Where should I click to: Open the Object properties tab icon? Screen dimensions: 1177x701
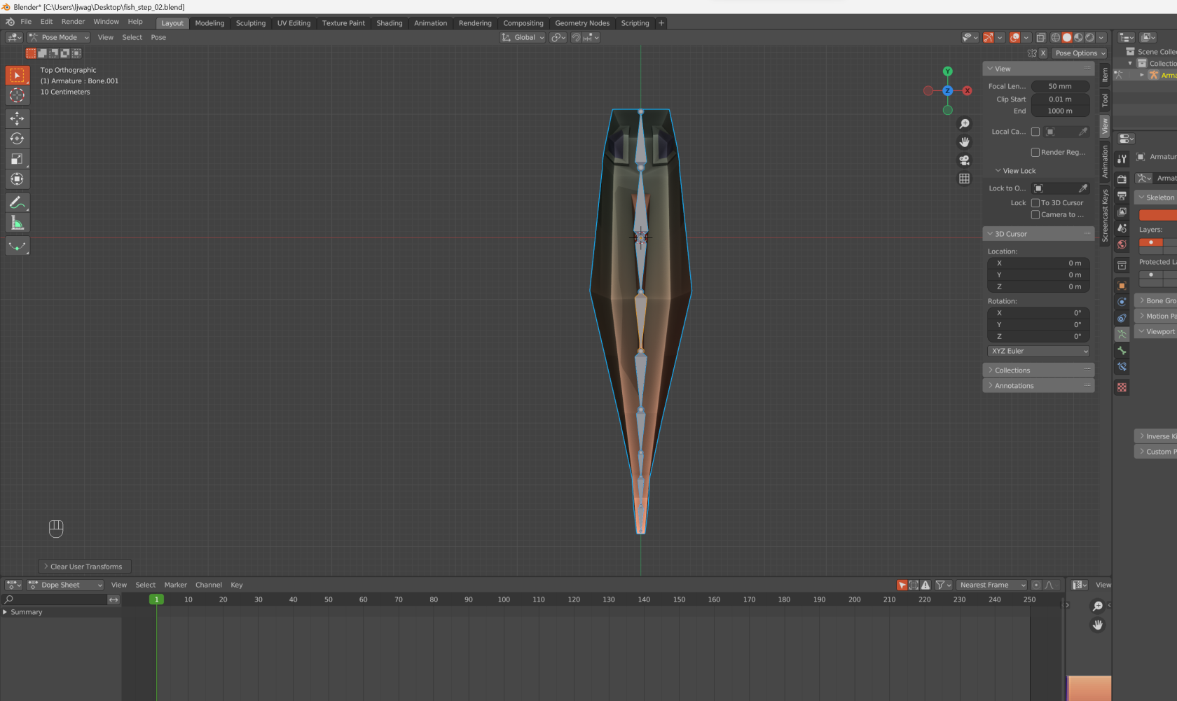[x=1122, y=286]
